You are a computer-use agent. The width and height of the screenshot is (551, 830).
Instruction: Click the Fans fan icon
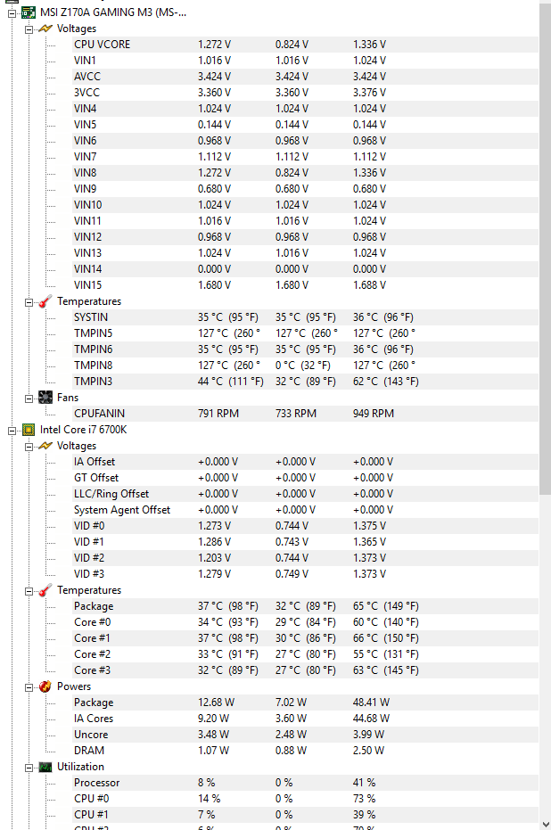click(45, 398)
